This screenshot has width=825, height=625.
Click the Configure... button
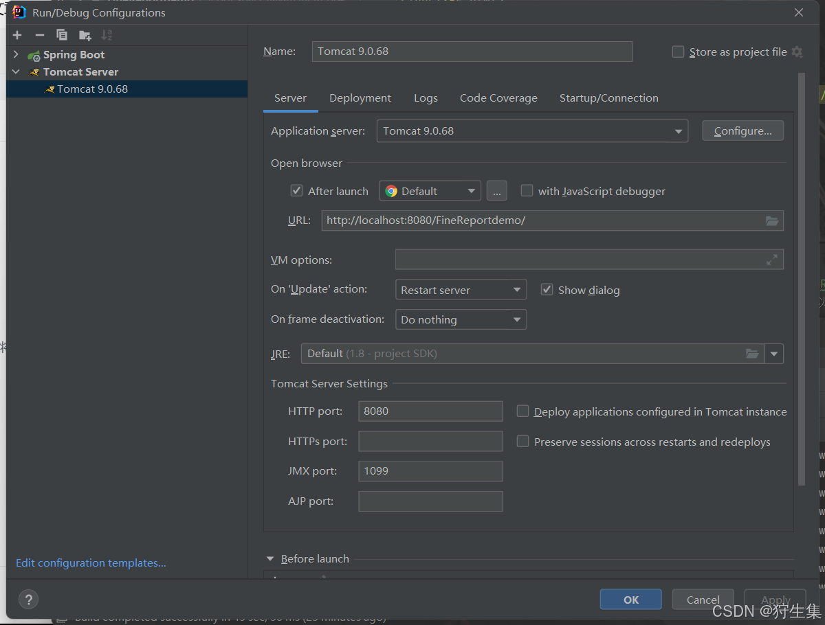click(x=742, y=130)
